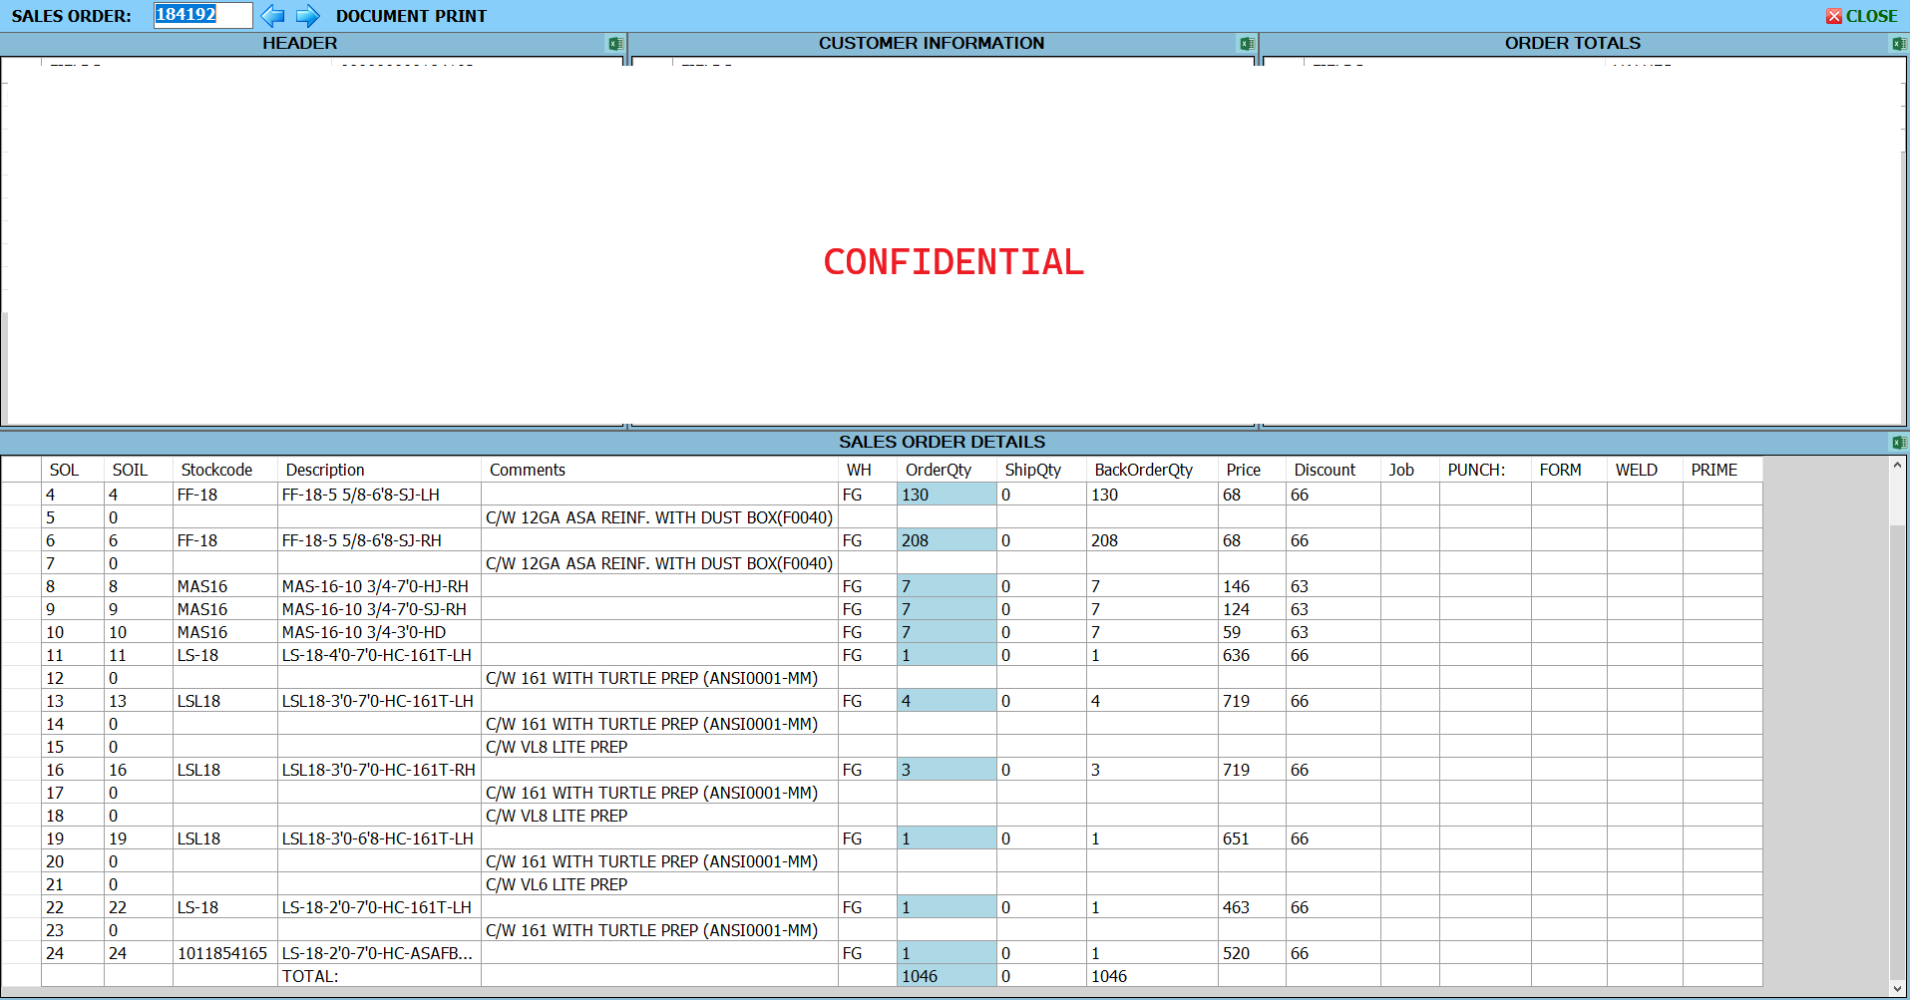Click scroll down arrow in details grid
The image size is (1910, 1000).
coord(1898,988)
